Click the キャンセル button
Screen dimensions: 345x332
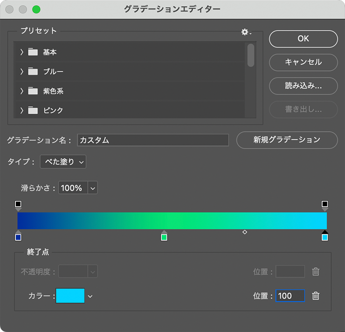pos(303,62)
